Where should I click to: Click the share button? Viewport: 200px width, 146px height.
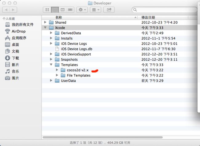tap(109, 10)
